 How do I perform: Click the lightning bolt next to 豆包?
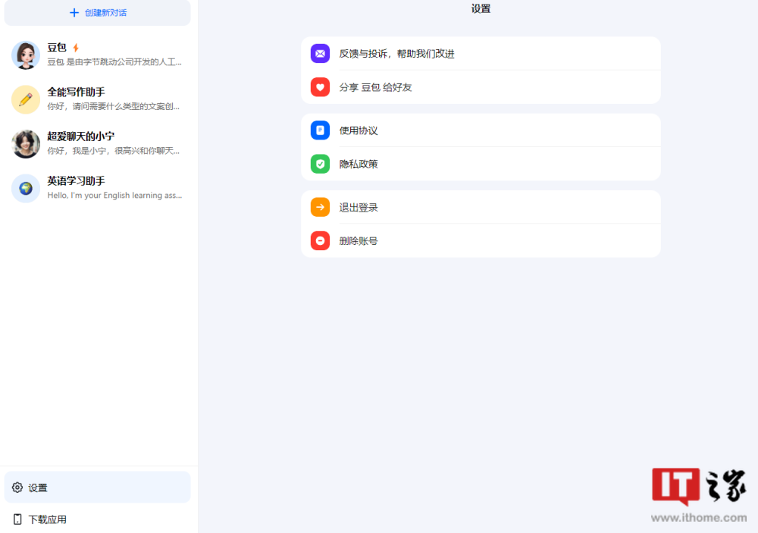pos(75,48)
